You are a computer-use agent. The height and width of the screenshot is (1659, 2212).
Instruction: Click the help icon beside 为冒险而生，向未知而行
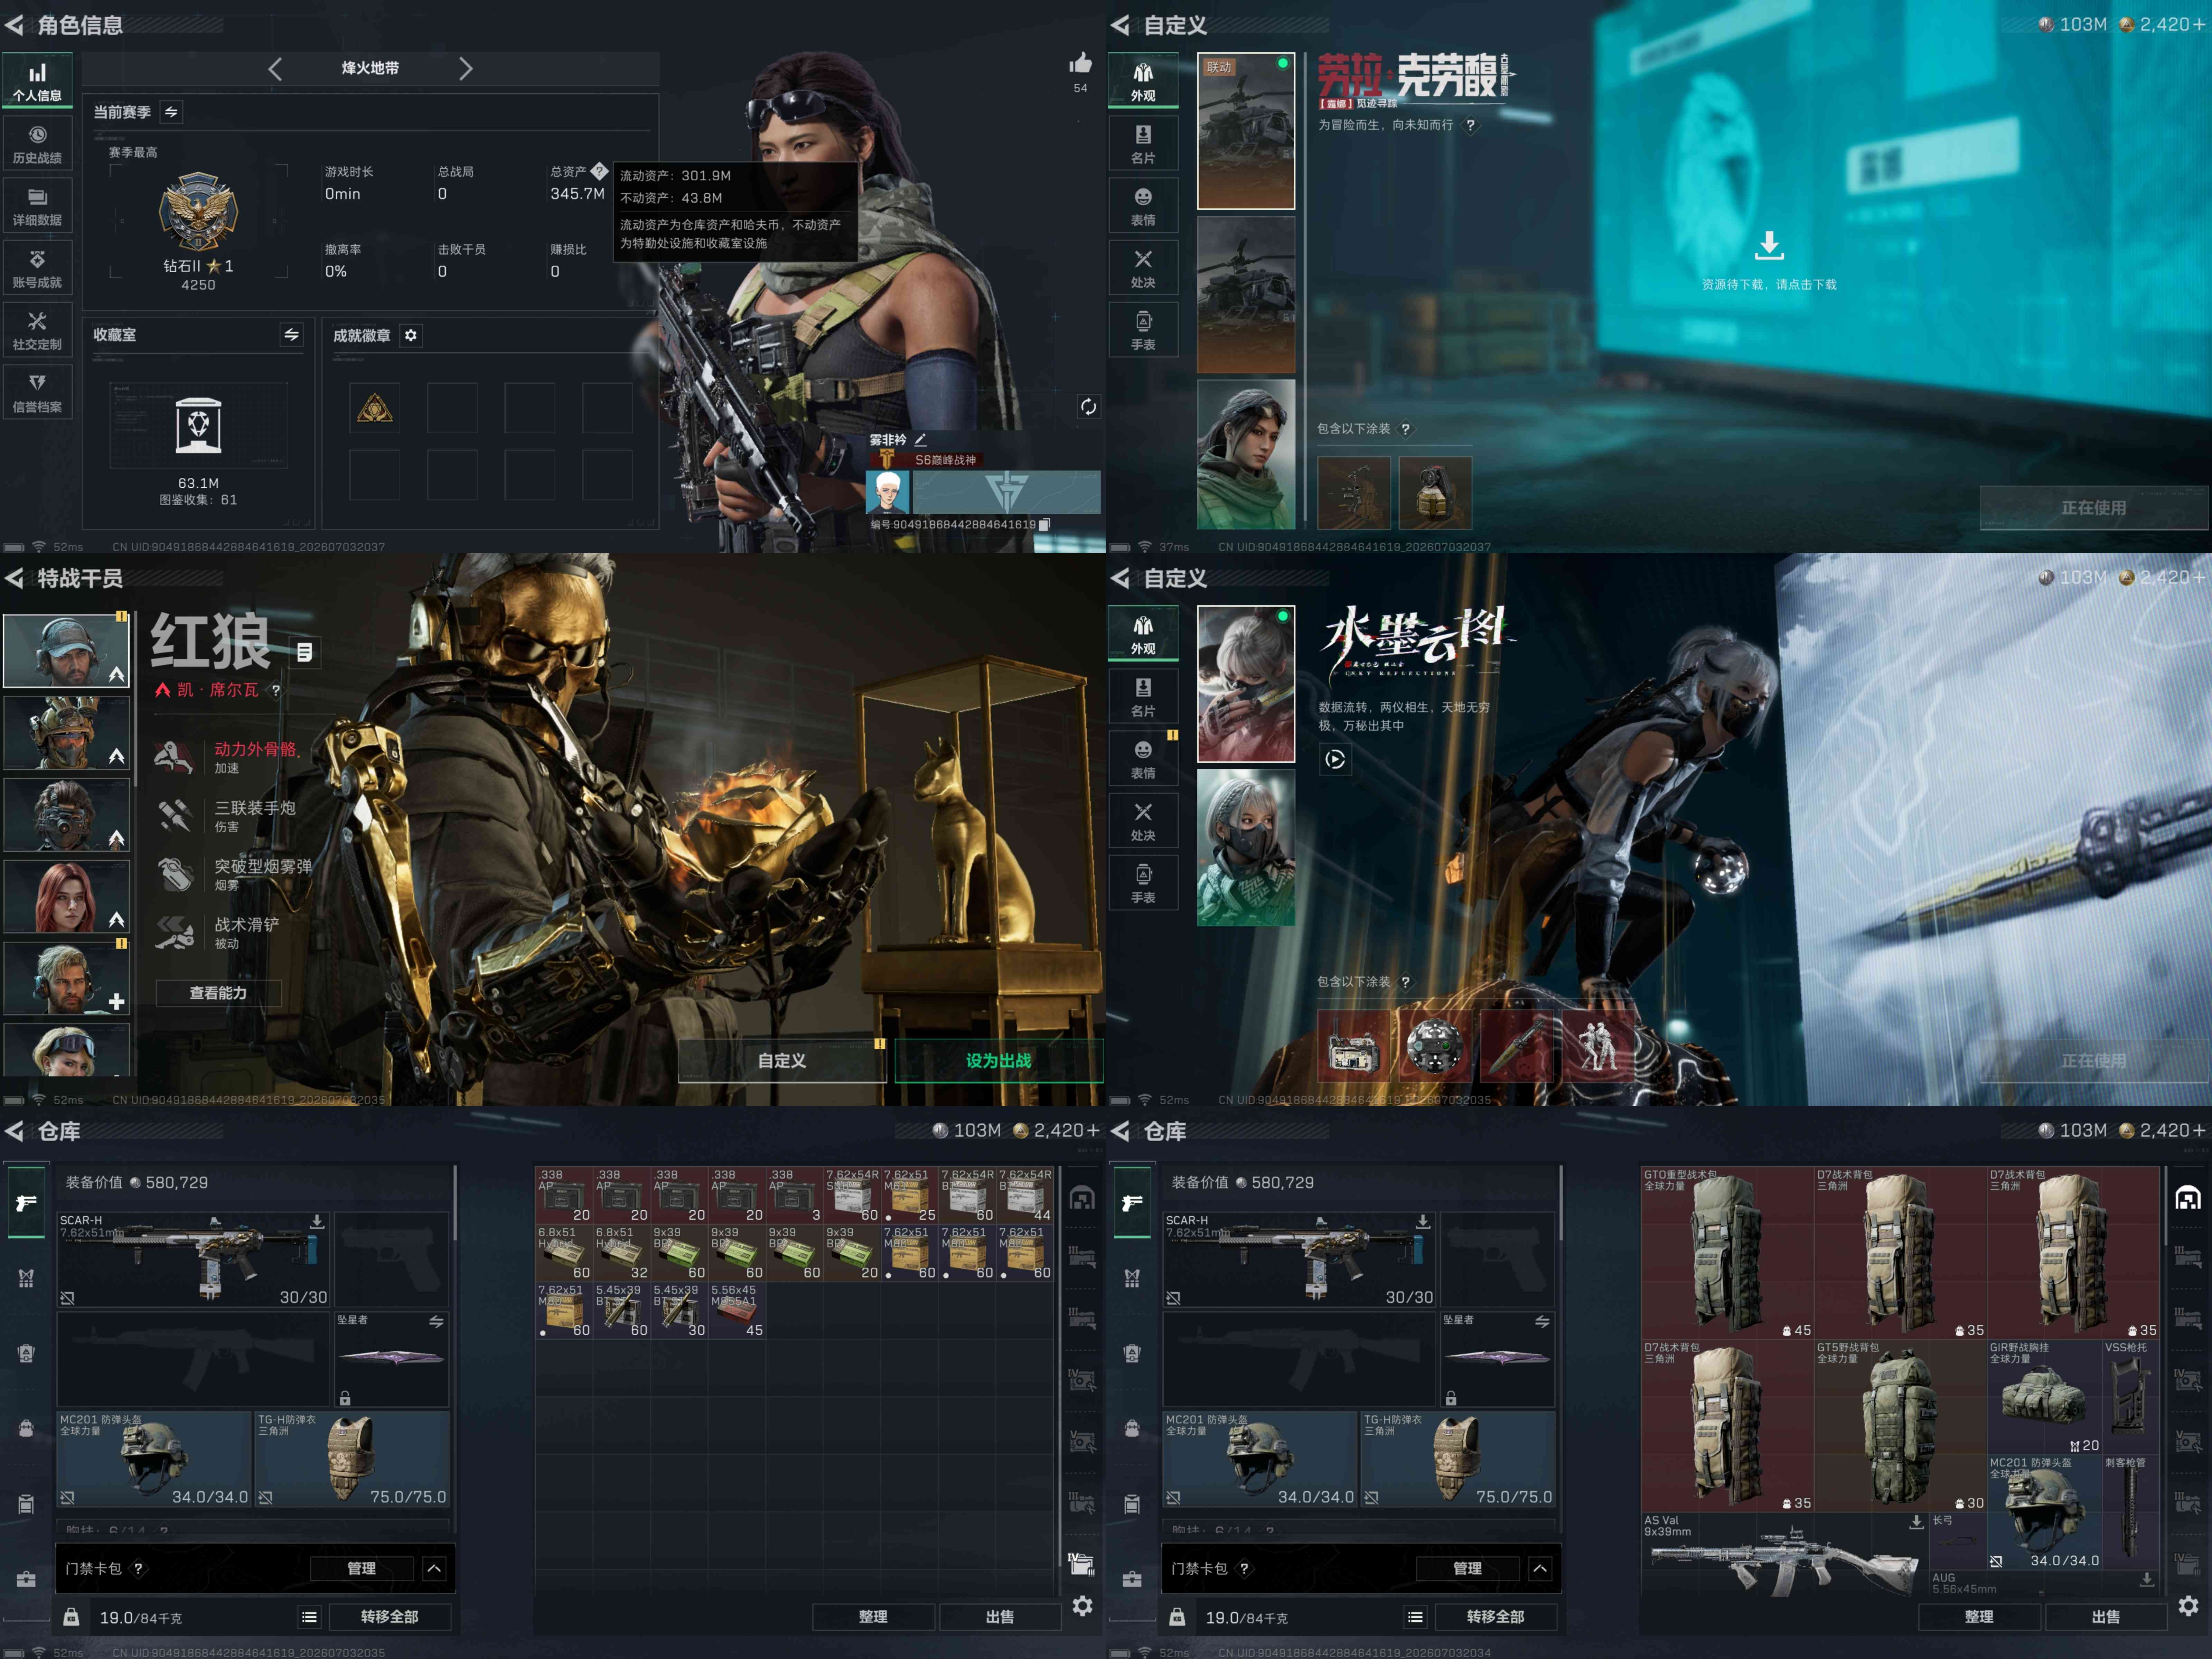tap(1470, 125)
